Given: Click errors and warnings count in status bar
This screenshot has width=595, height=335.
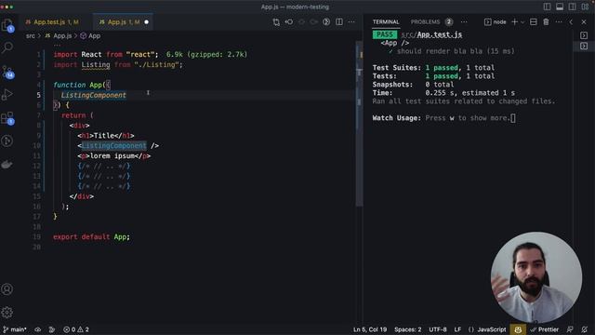Looking at the screenshot, I should [x=76, y=329].
